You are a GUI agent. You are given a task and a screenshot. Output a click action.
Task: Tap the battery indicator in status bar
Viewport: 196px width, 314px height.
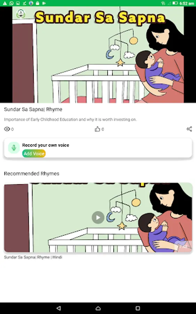point(175,3)
